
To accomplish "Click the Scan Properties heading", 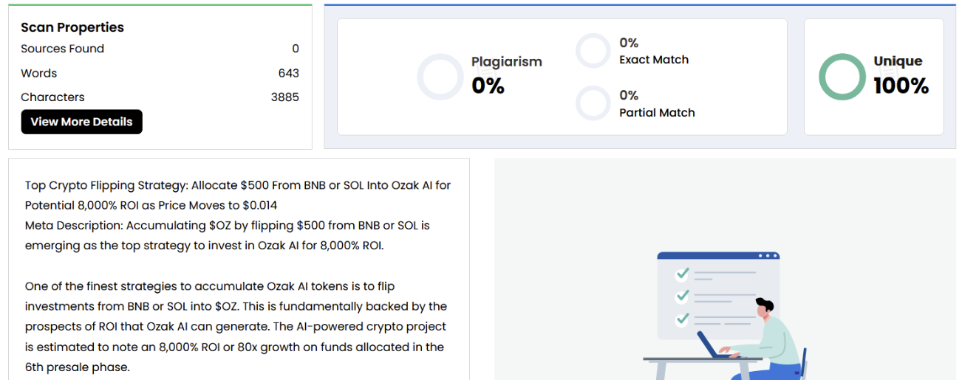I will click(x=72, y=27).
